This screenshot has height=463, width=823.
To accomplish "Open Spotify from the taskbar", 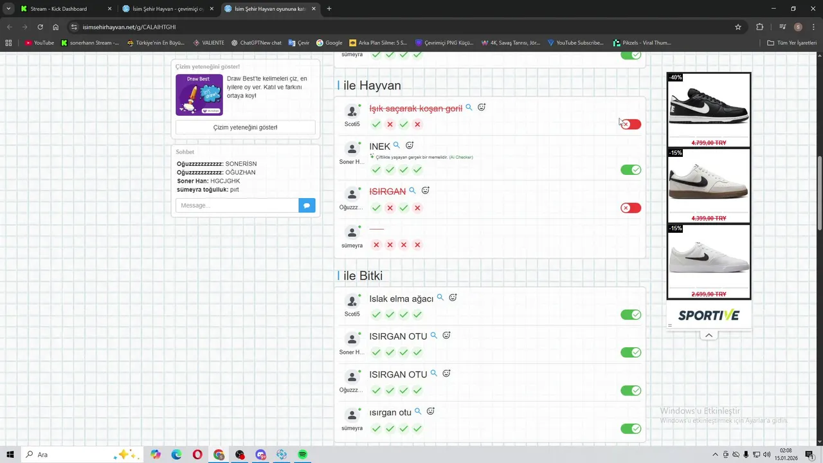I will 302,455.
